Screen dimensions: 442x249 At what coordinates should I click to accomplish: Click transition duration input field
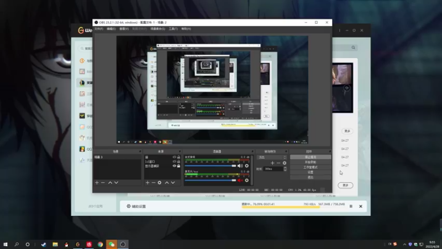273,169
